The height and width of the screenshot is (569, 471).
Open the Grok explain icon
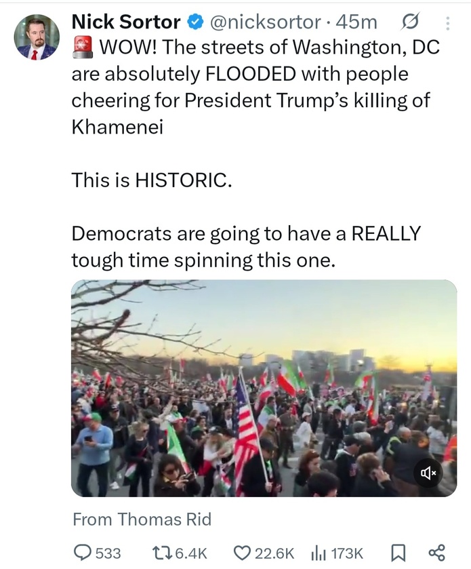coord(410,22)
